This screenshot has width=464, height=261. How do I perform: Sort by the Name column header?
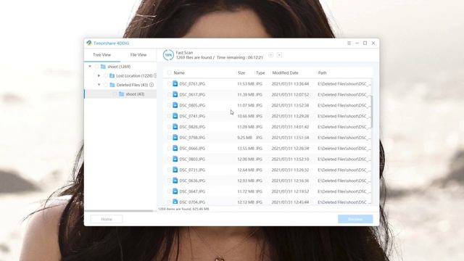click(179, 72)
